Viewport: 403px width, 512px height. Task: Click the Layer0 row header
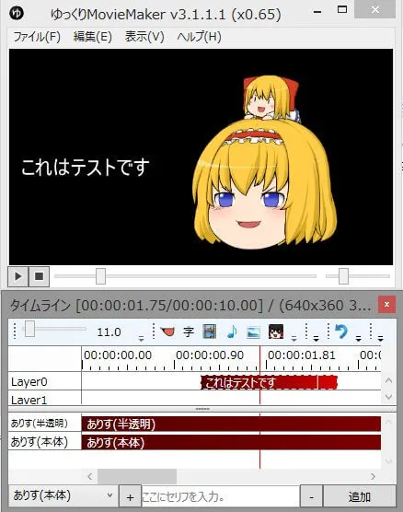tap(45, 381)
